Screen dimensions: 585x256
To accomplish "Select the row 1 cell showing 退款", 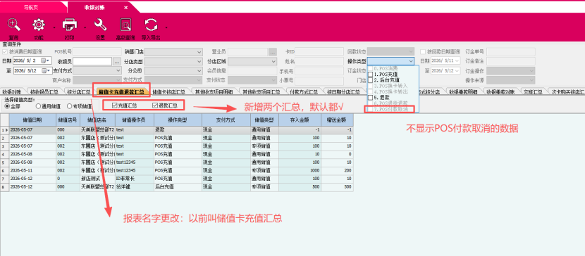I will 178,130.
